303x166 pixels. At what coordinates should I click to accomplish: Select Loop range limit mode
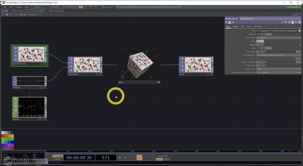tap(159, 159)
